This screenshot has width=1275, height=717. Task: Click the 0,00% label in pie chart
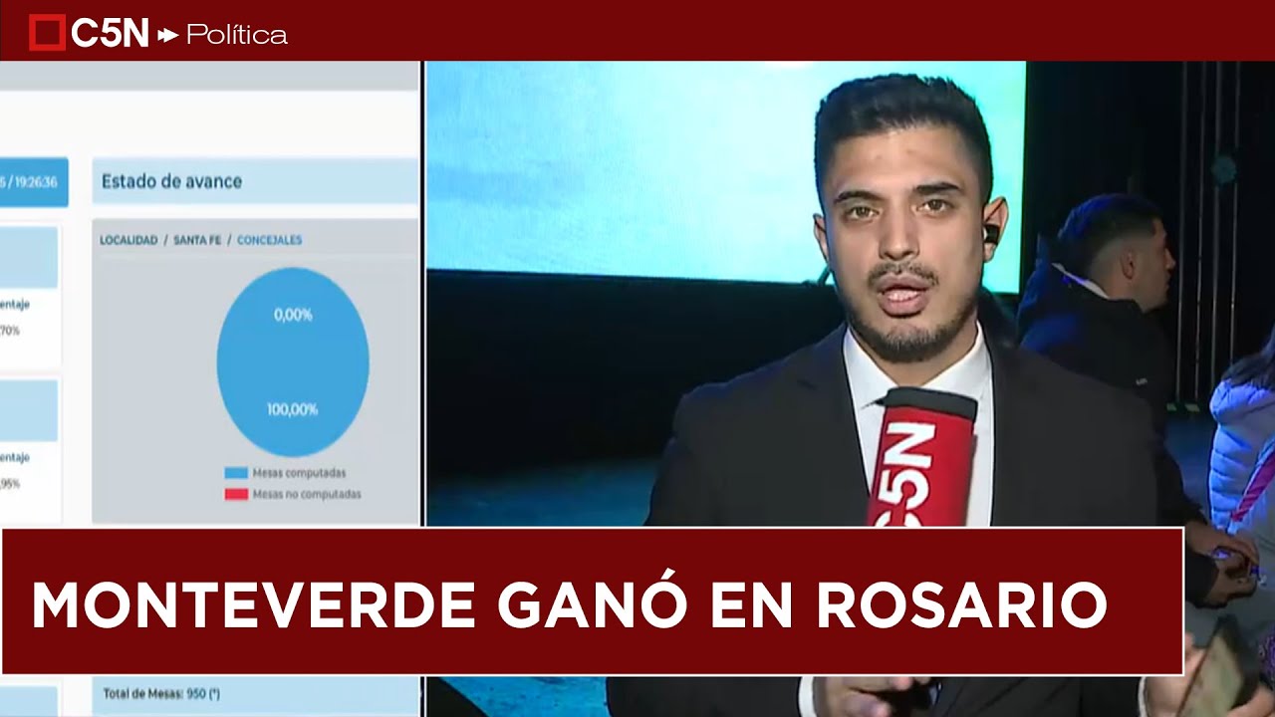click(293, 315)
